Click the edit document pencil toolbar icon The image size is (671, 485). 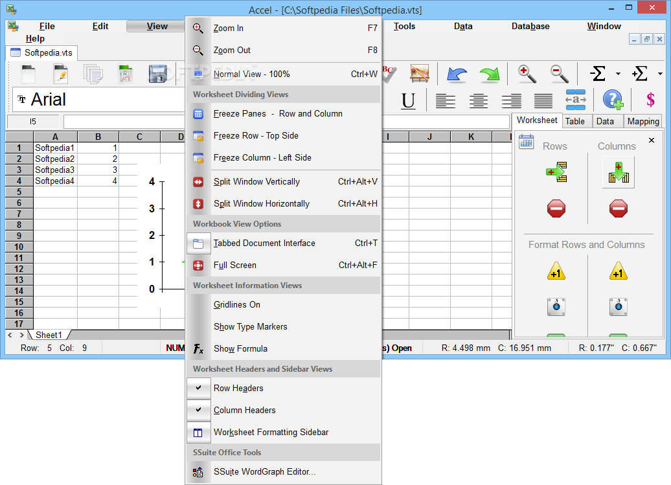(x=60, y=74)
